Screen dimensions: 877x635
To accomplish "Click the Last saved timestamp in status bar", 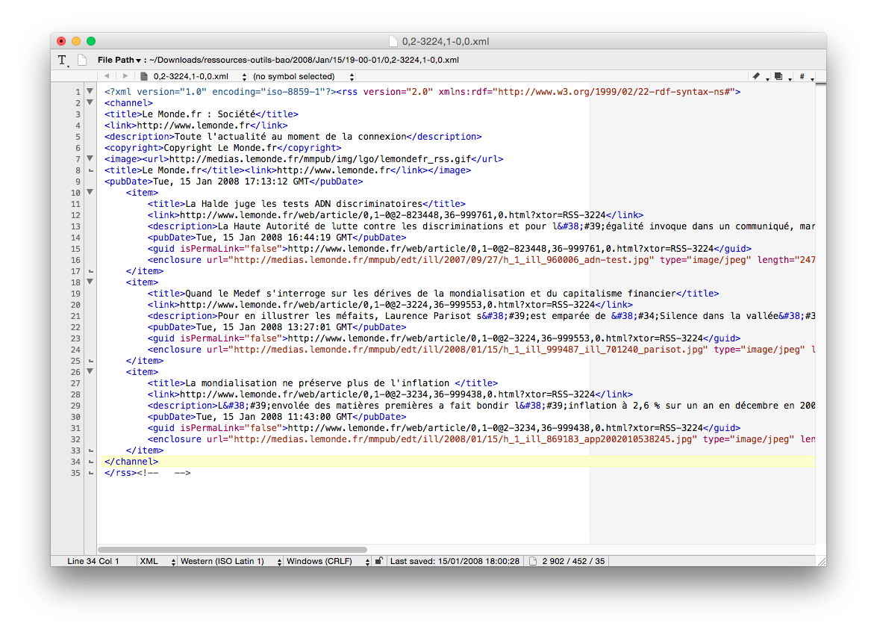I will pos(455,561).
